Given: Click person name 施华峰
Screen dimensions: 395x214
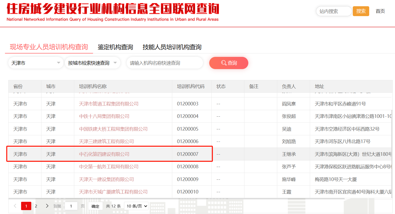Looking at the screenshot, I should point(289,179).
